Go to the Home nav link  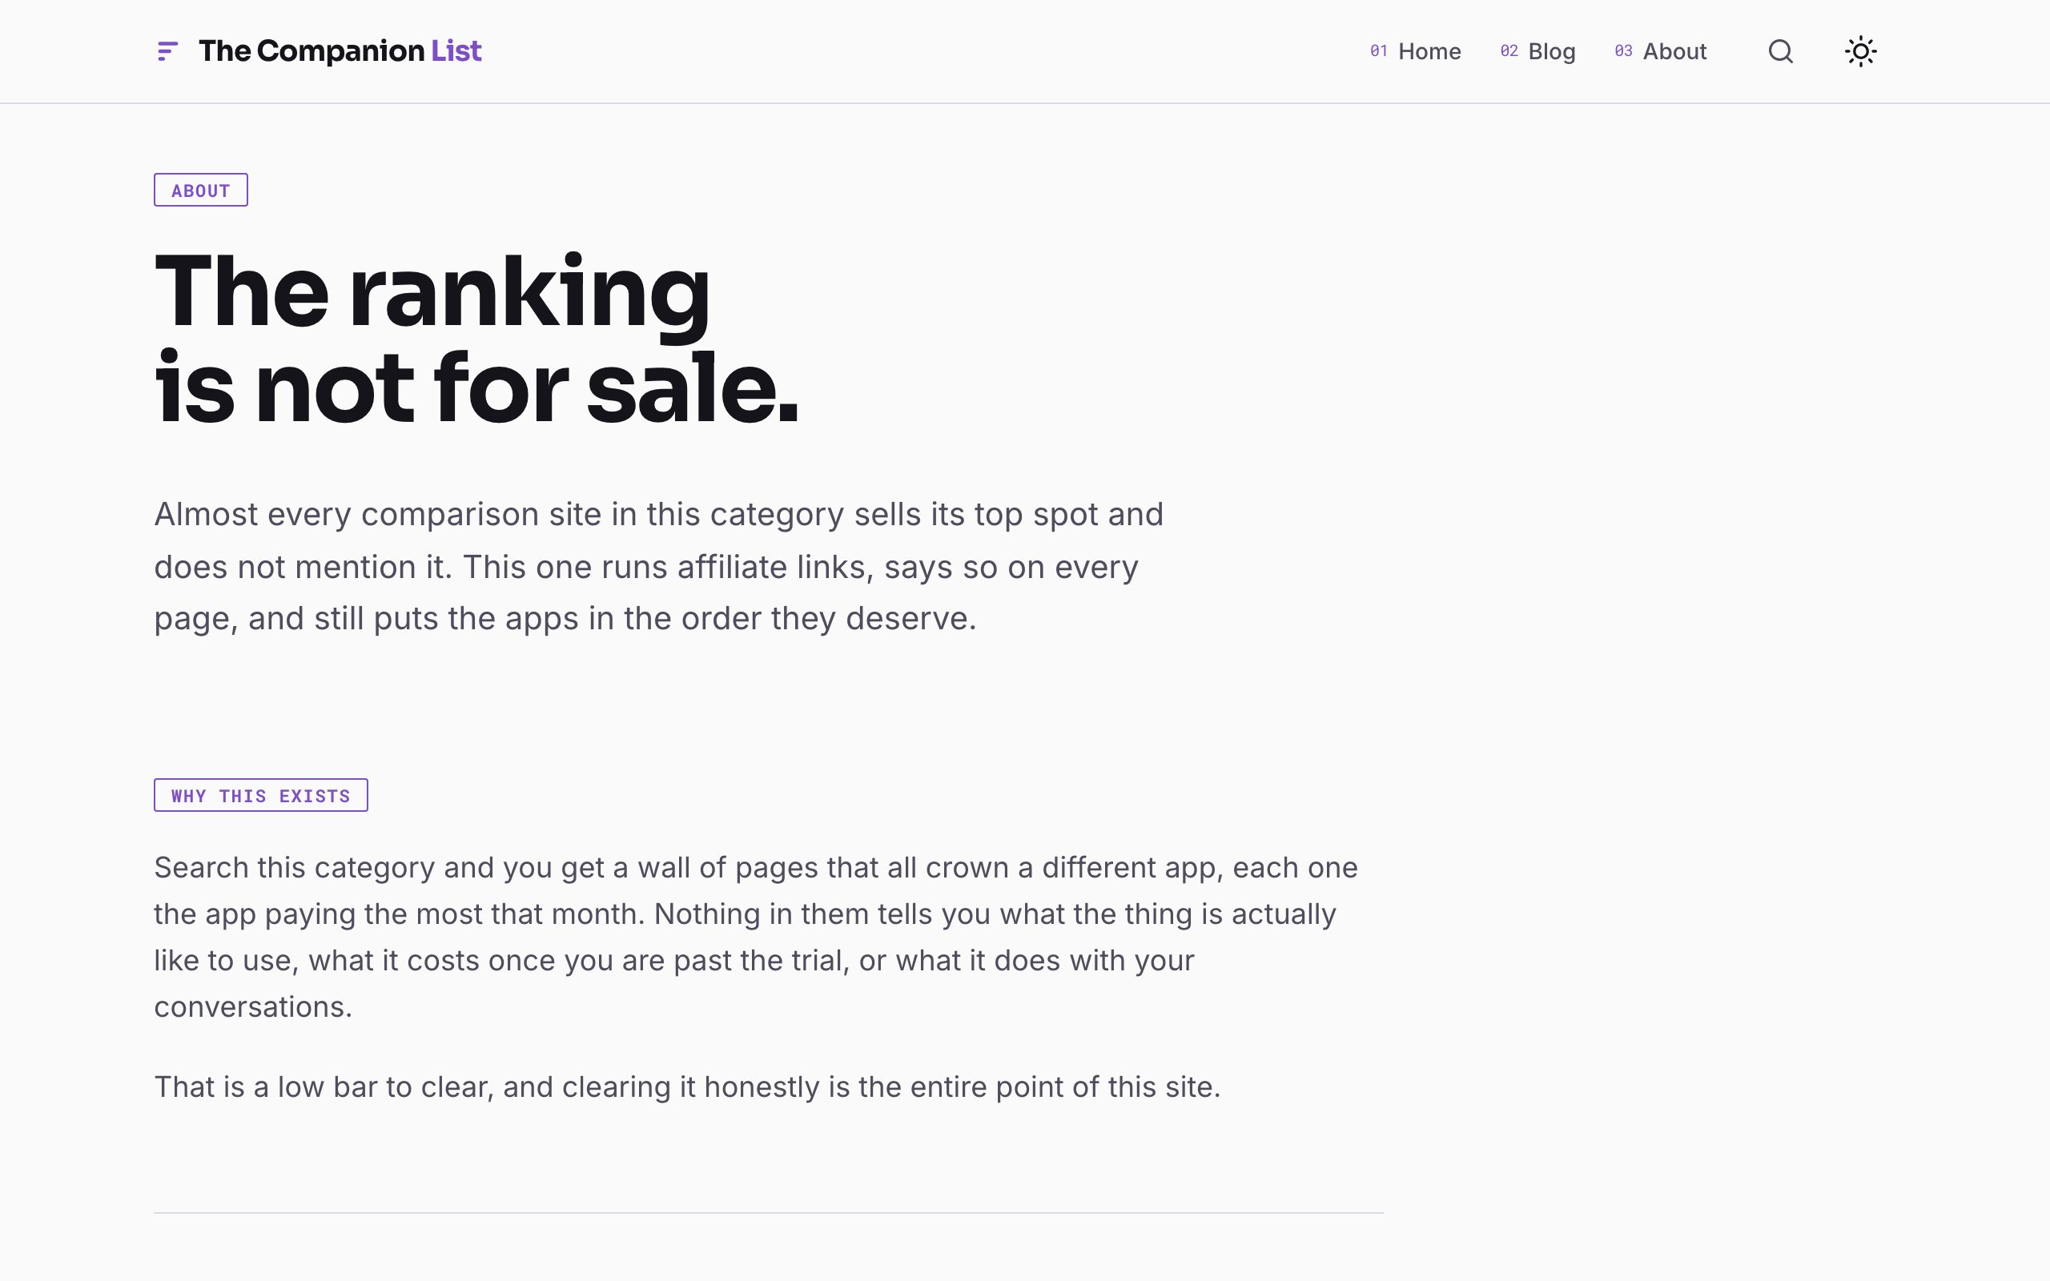point(1416,52)
